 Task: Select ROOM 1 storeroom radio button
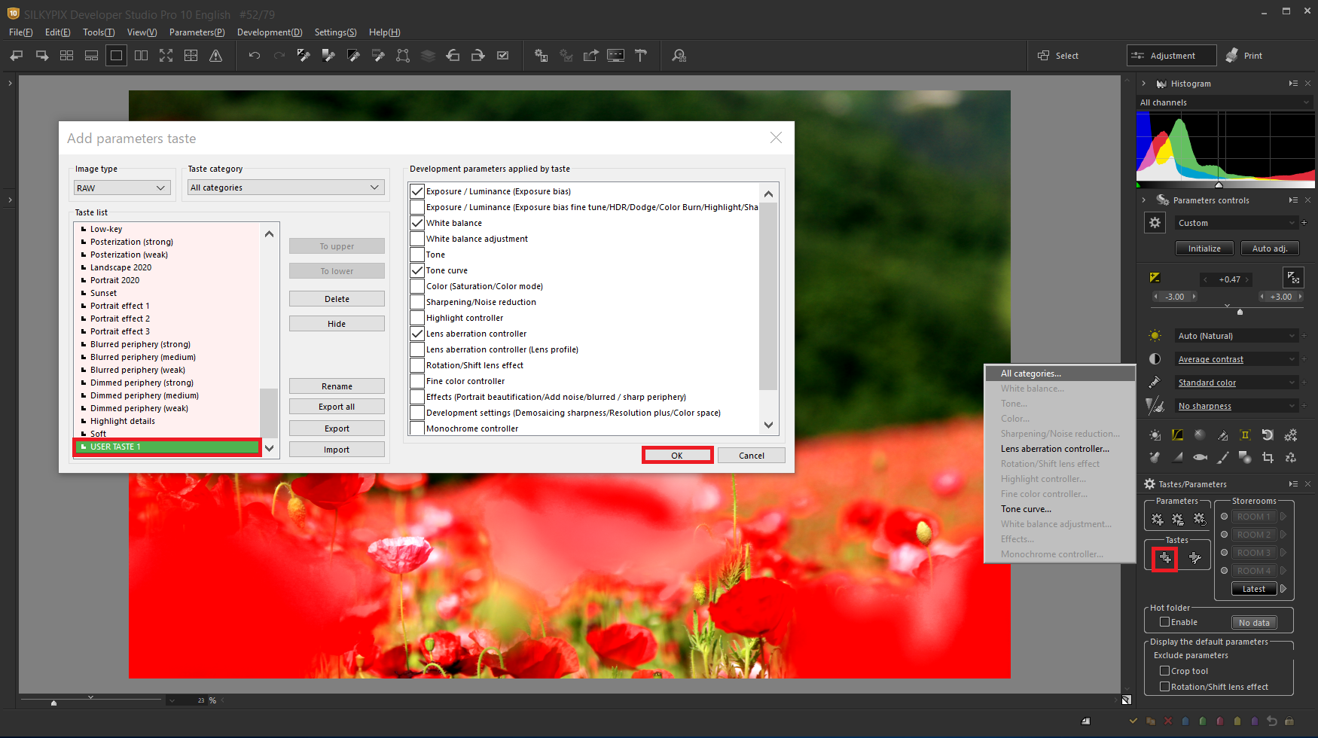click(1225, 517)
